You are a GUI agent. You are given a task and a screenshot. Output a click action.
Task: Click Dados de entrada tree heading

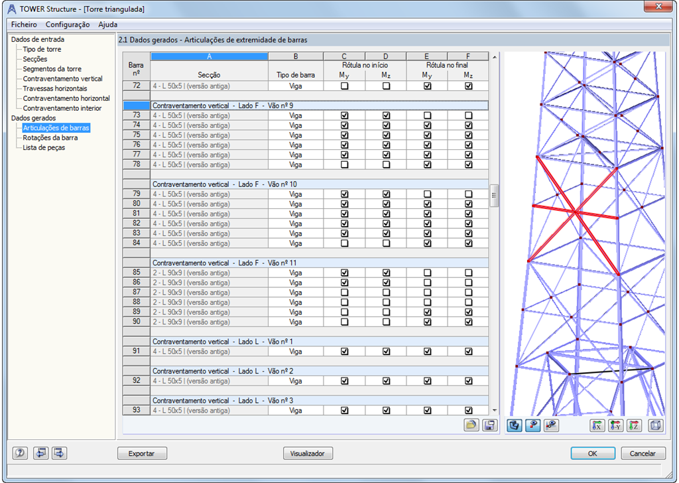[x=38, y=39]
